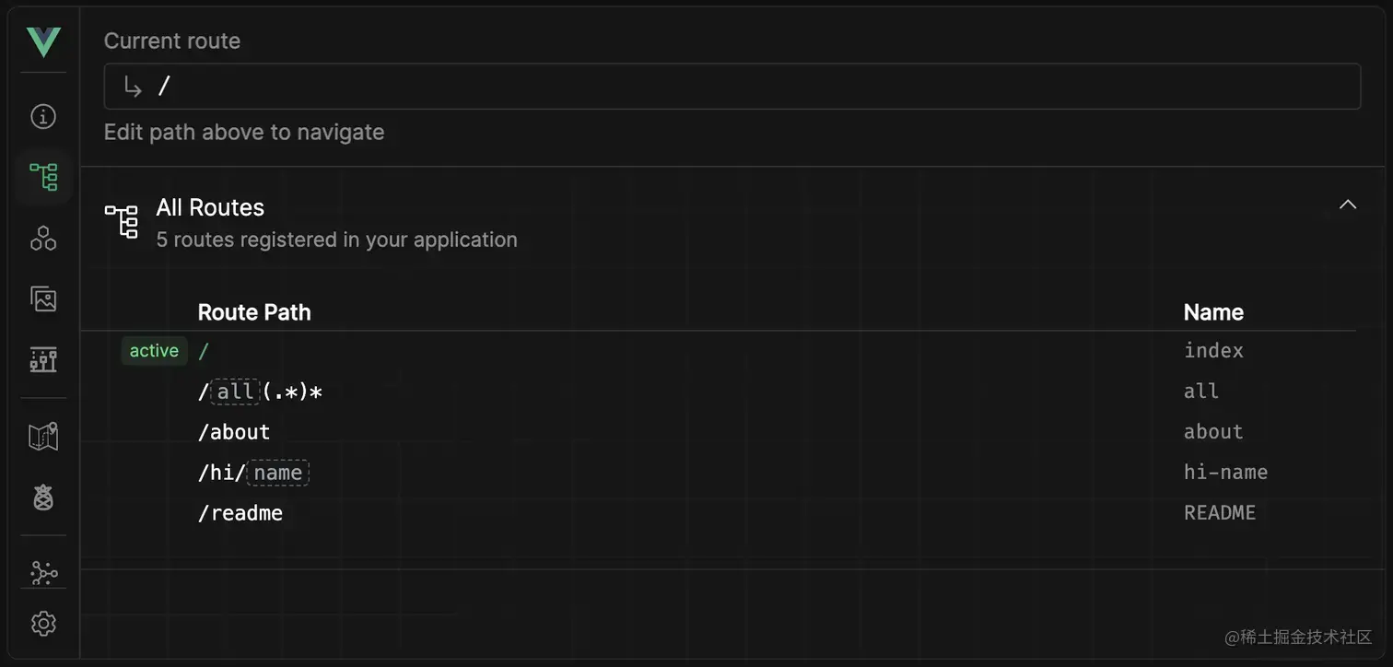
Task: Open the Graph panel
Action: 43,572
